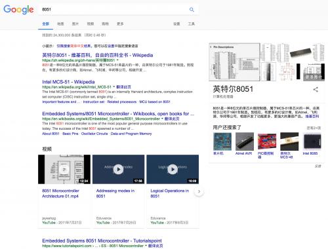Click 翻译此页 next to Tutorialspoint result
The height and width of the screenshot is (249, 328).
(155, 246)
